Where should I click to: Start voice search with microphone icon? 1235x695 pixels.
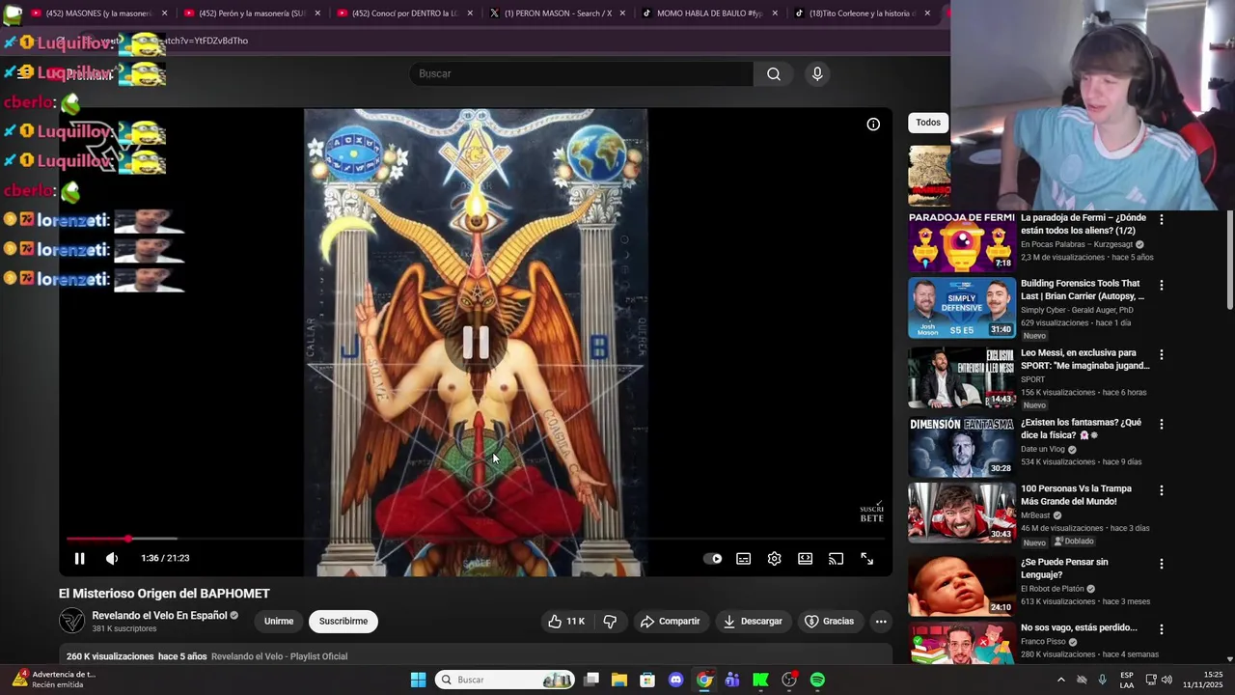click(817, 73)
